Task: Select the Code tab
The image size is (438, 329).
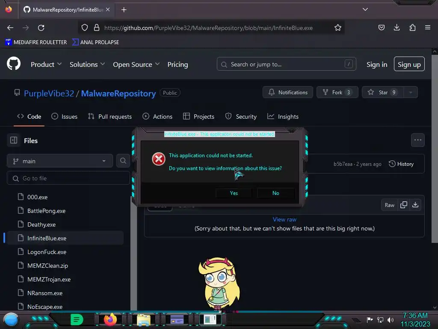Action: [29, 117]
